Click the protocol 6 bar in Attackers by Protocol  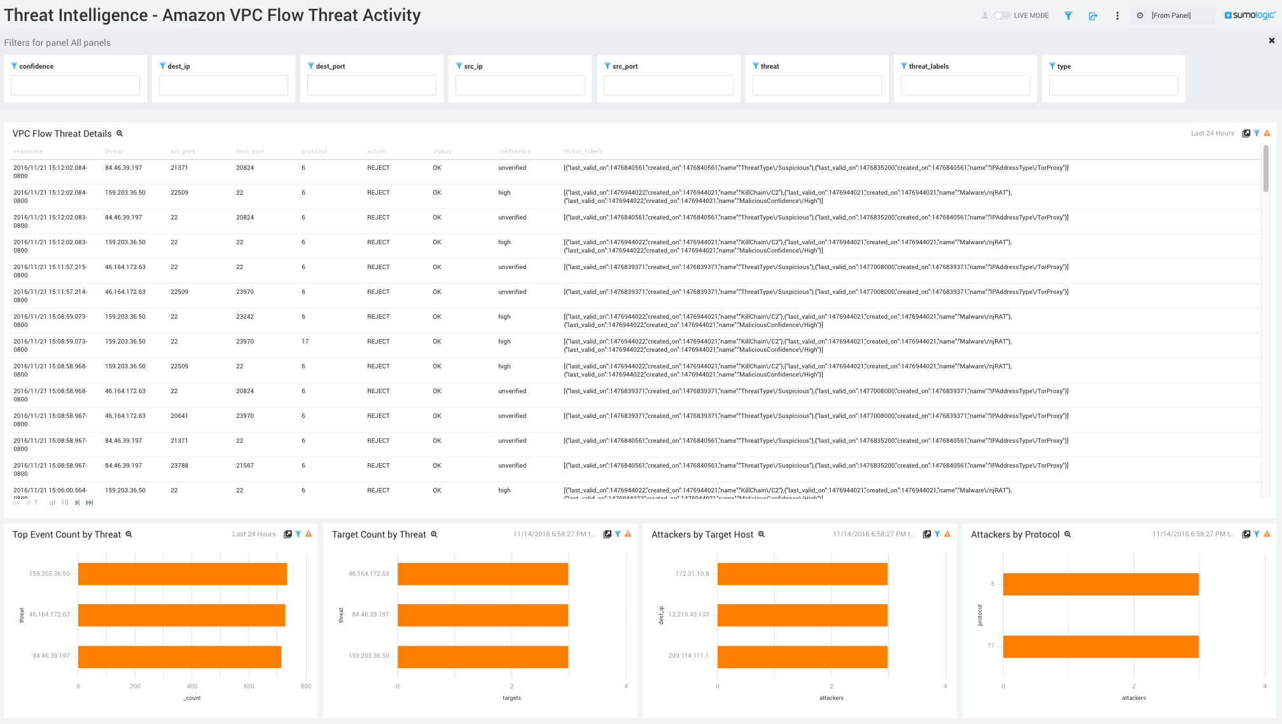(x=1101, y=584)
